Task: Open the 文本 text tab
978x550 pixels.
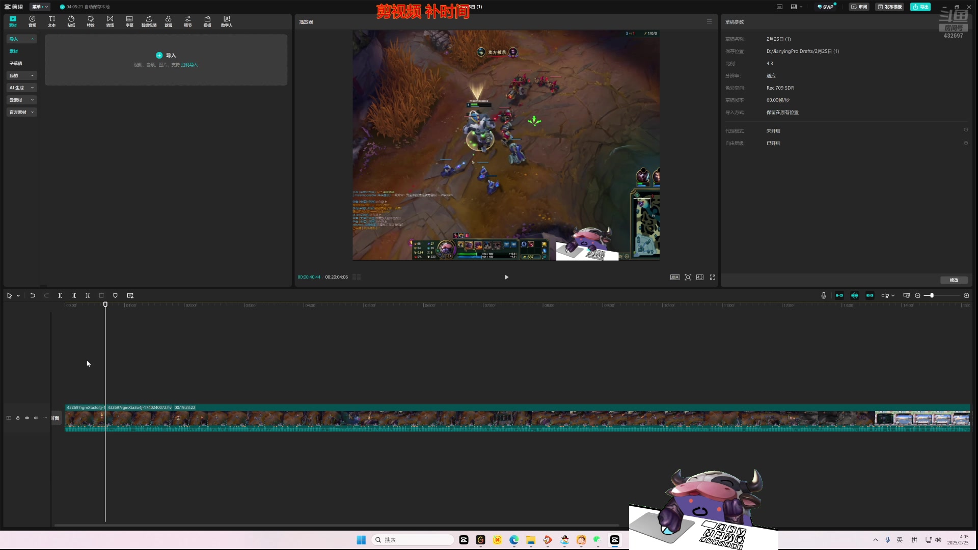Action: click(51, 21)
